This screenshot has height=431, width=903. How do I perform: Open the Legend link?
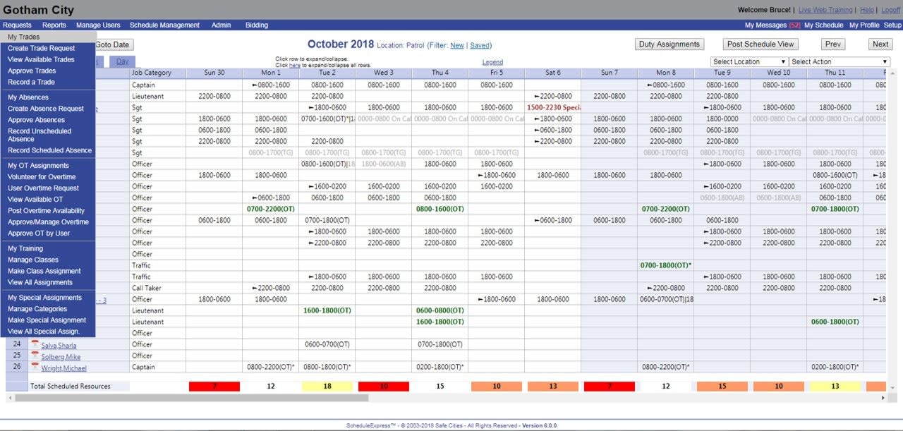[492, 62]
